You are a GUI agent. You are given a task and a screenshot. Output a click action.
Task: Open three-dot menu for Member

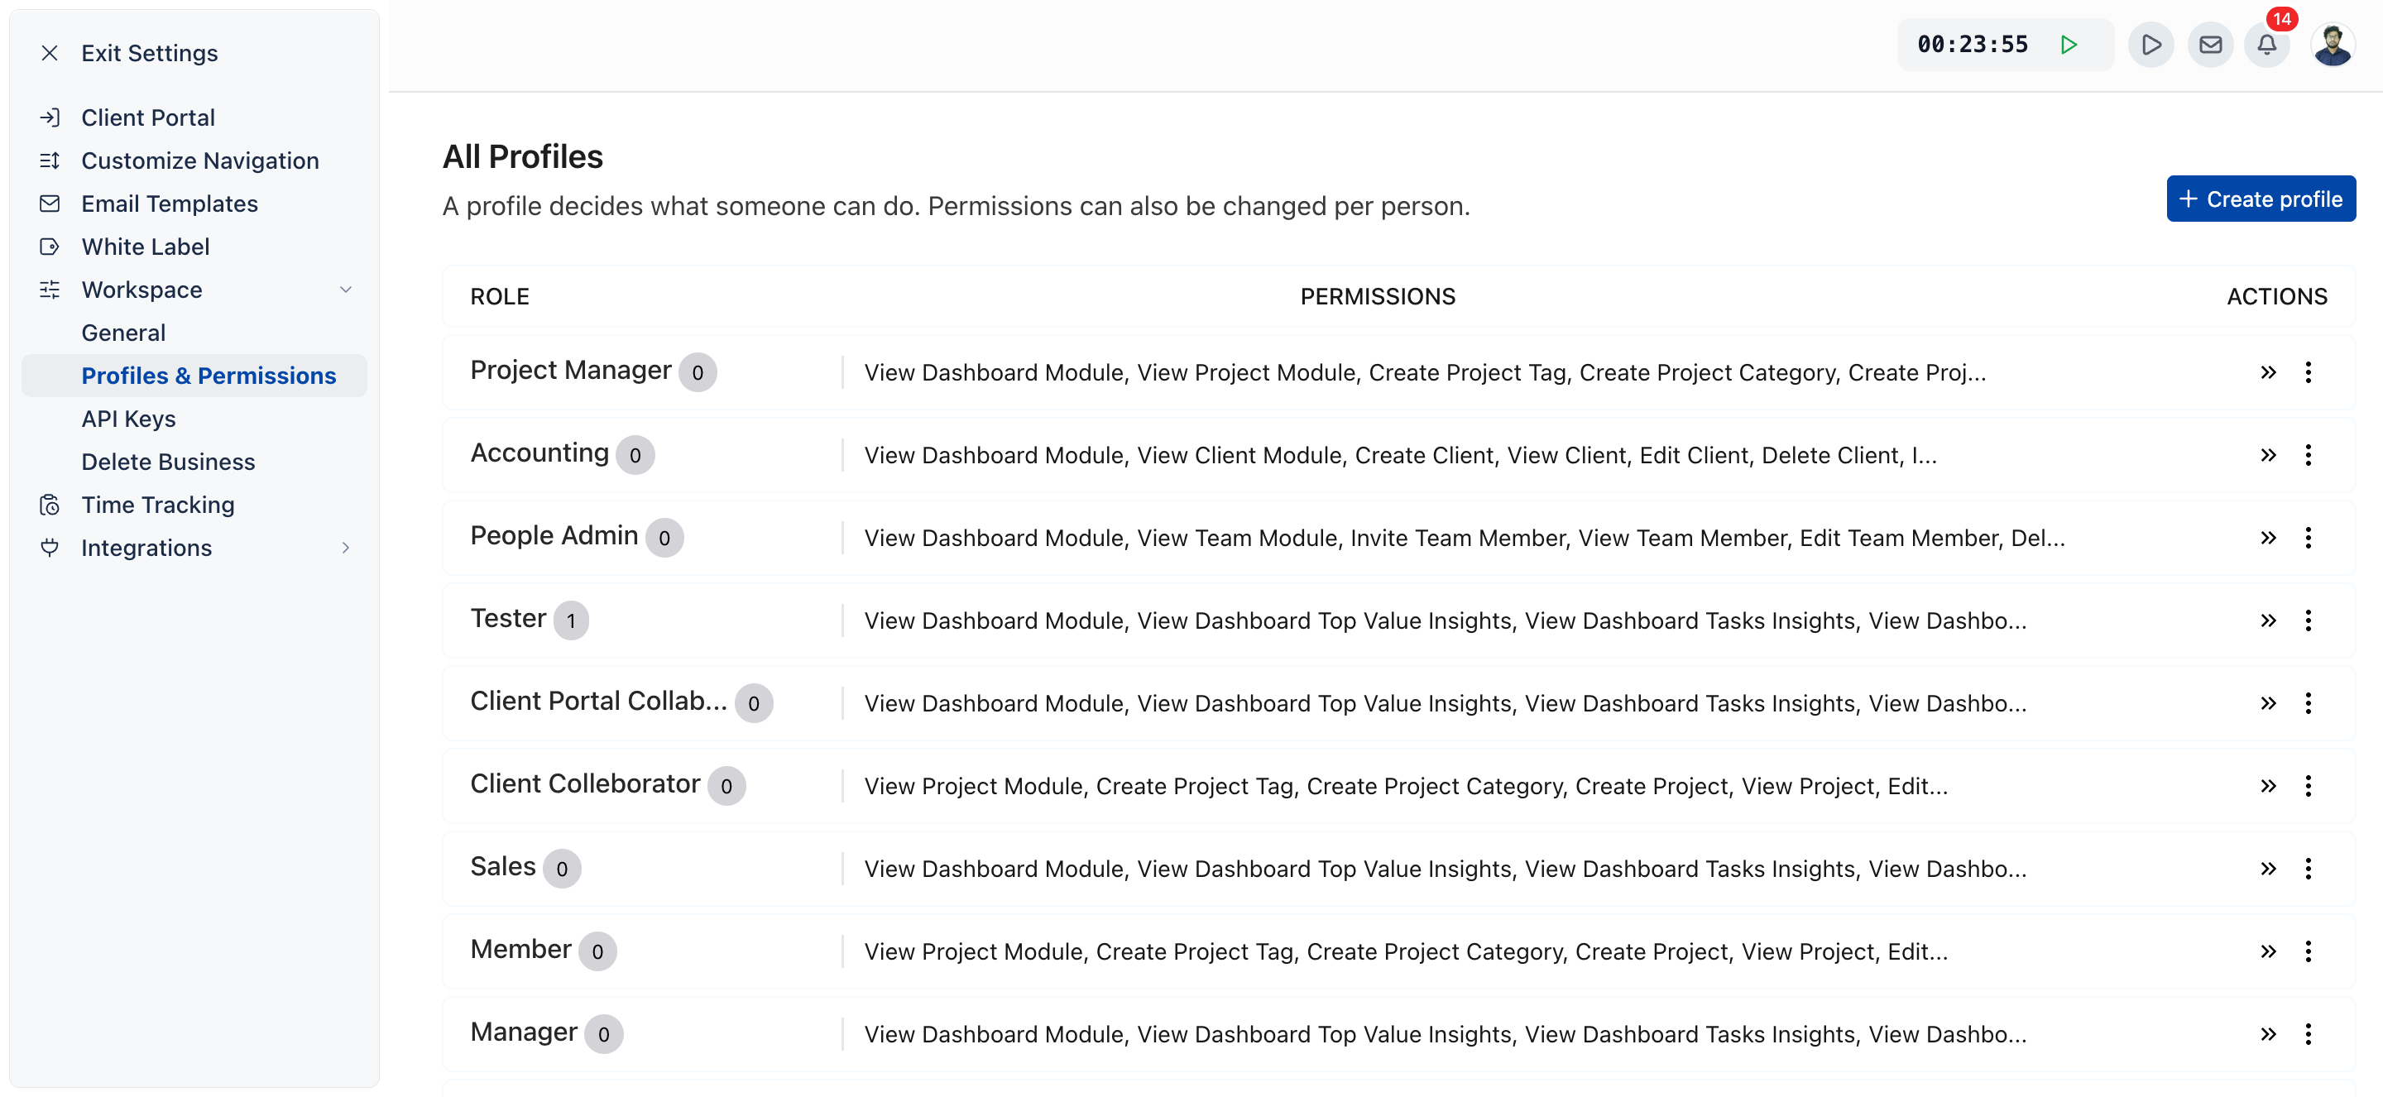coord(2307,951)
